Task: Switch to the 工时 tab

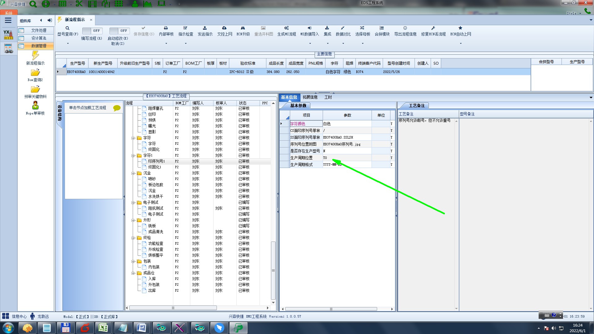Action: (328, 97)
